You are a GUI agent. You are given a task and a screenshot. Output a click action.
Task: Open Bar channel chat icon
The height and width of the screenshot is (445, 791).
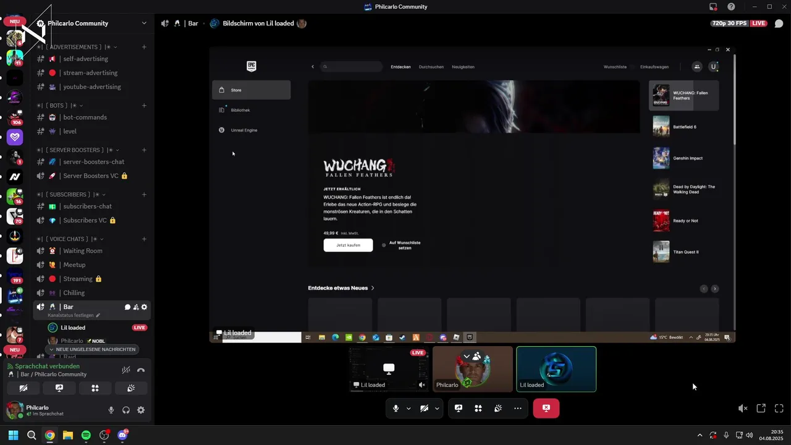127,307
